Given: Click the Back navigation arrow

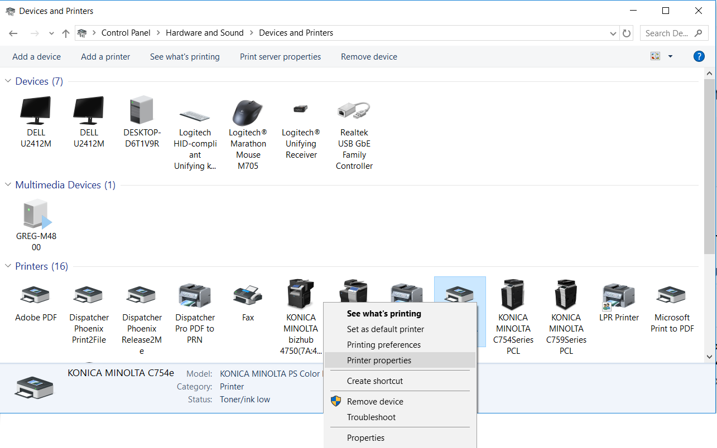Looking at the screenshot, I should 13,33.
